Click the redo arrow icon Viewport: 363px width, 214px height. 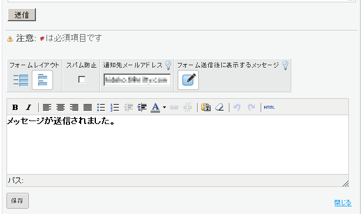point(251,108)
